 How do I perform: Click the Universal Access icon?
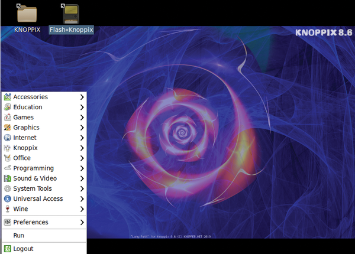(8, 199)
